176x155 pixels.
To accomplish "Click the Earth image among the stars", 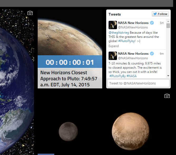I will pos(17,82).
